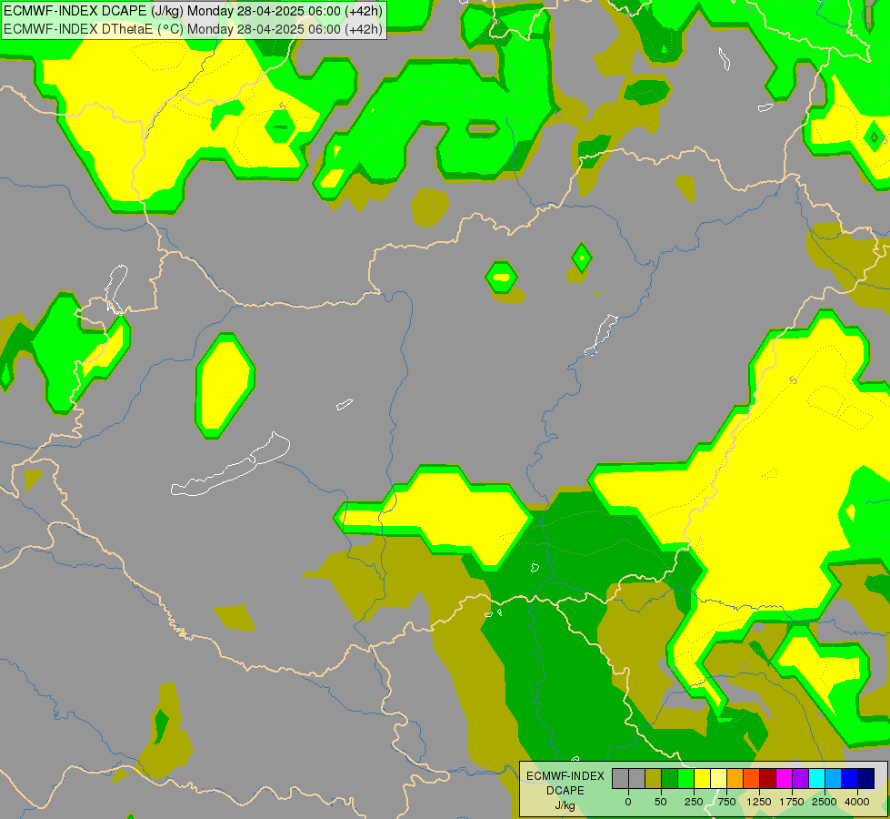Select the navy legend swatch
The height and width of the screenshot is (819, 890).
point(866,778)
